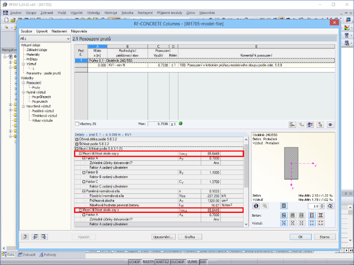The image size is (354, 265).
Task: Click the next table arrow icon
Action: pos(44,237)
